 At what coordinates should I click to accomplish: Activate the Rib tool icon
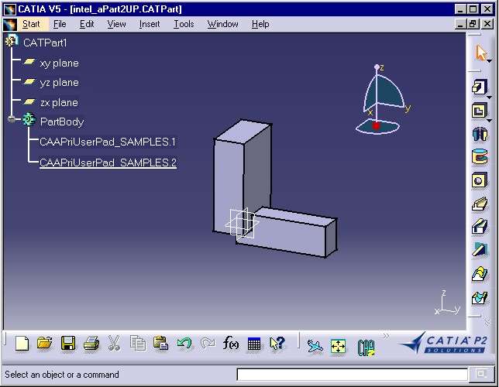[480, 204]
